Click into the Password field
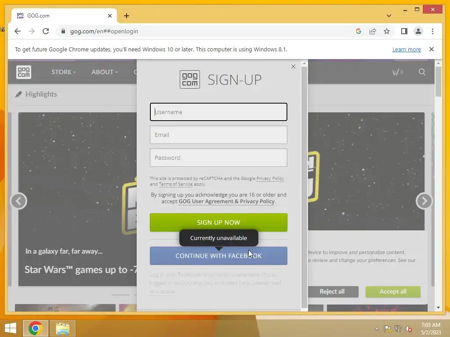 pos(218,158)
